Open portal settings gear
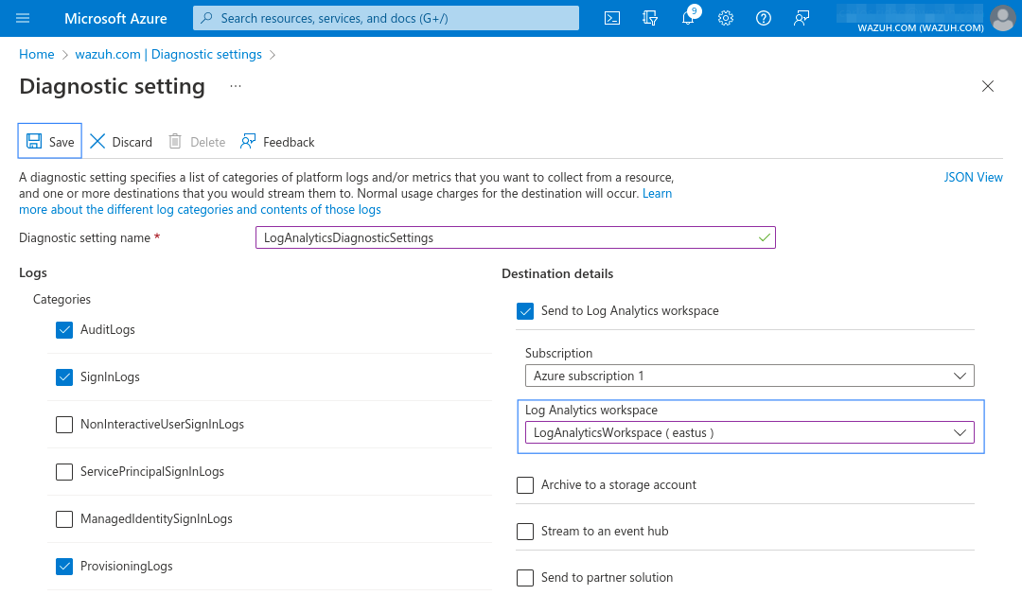The height and width of the screenshot is (595, 1022). [x=726, y=18]
